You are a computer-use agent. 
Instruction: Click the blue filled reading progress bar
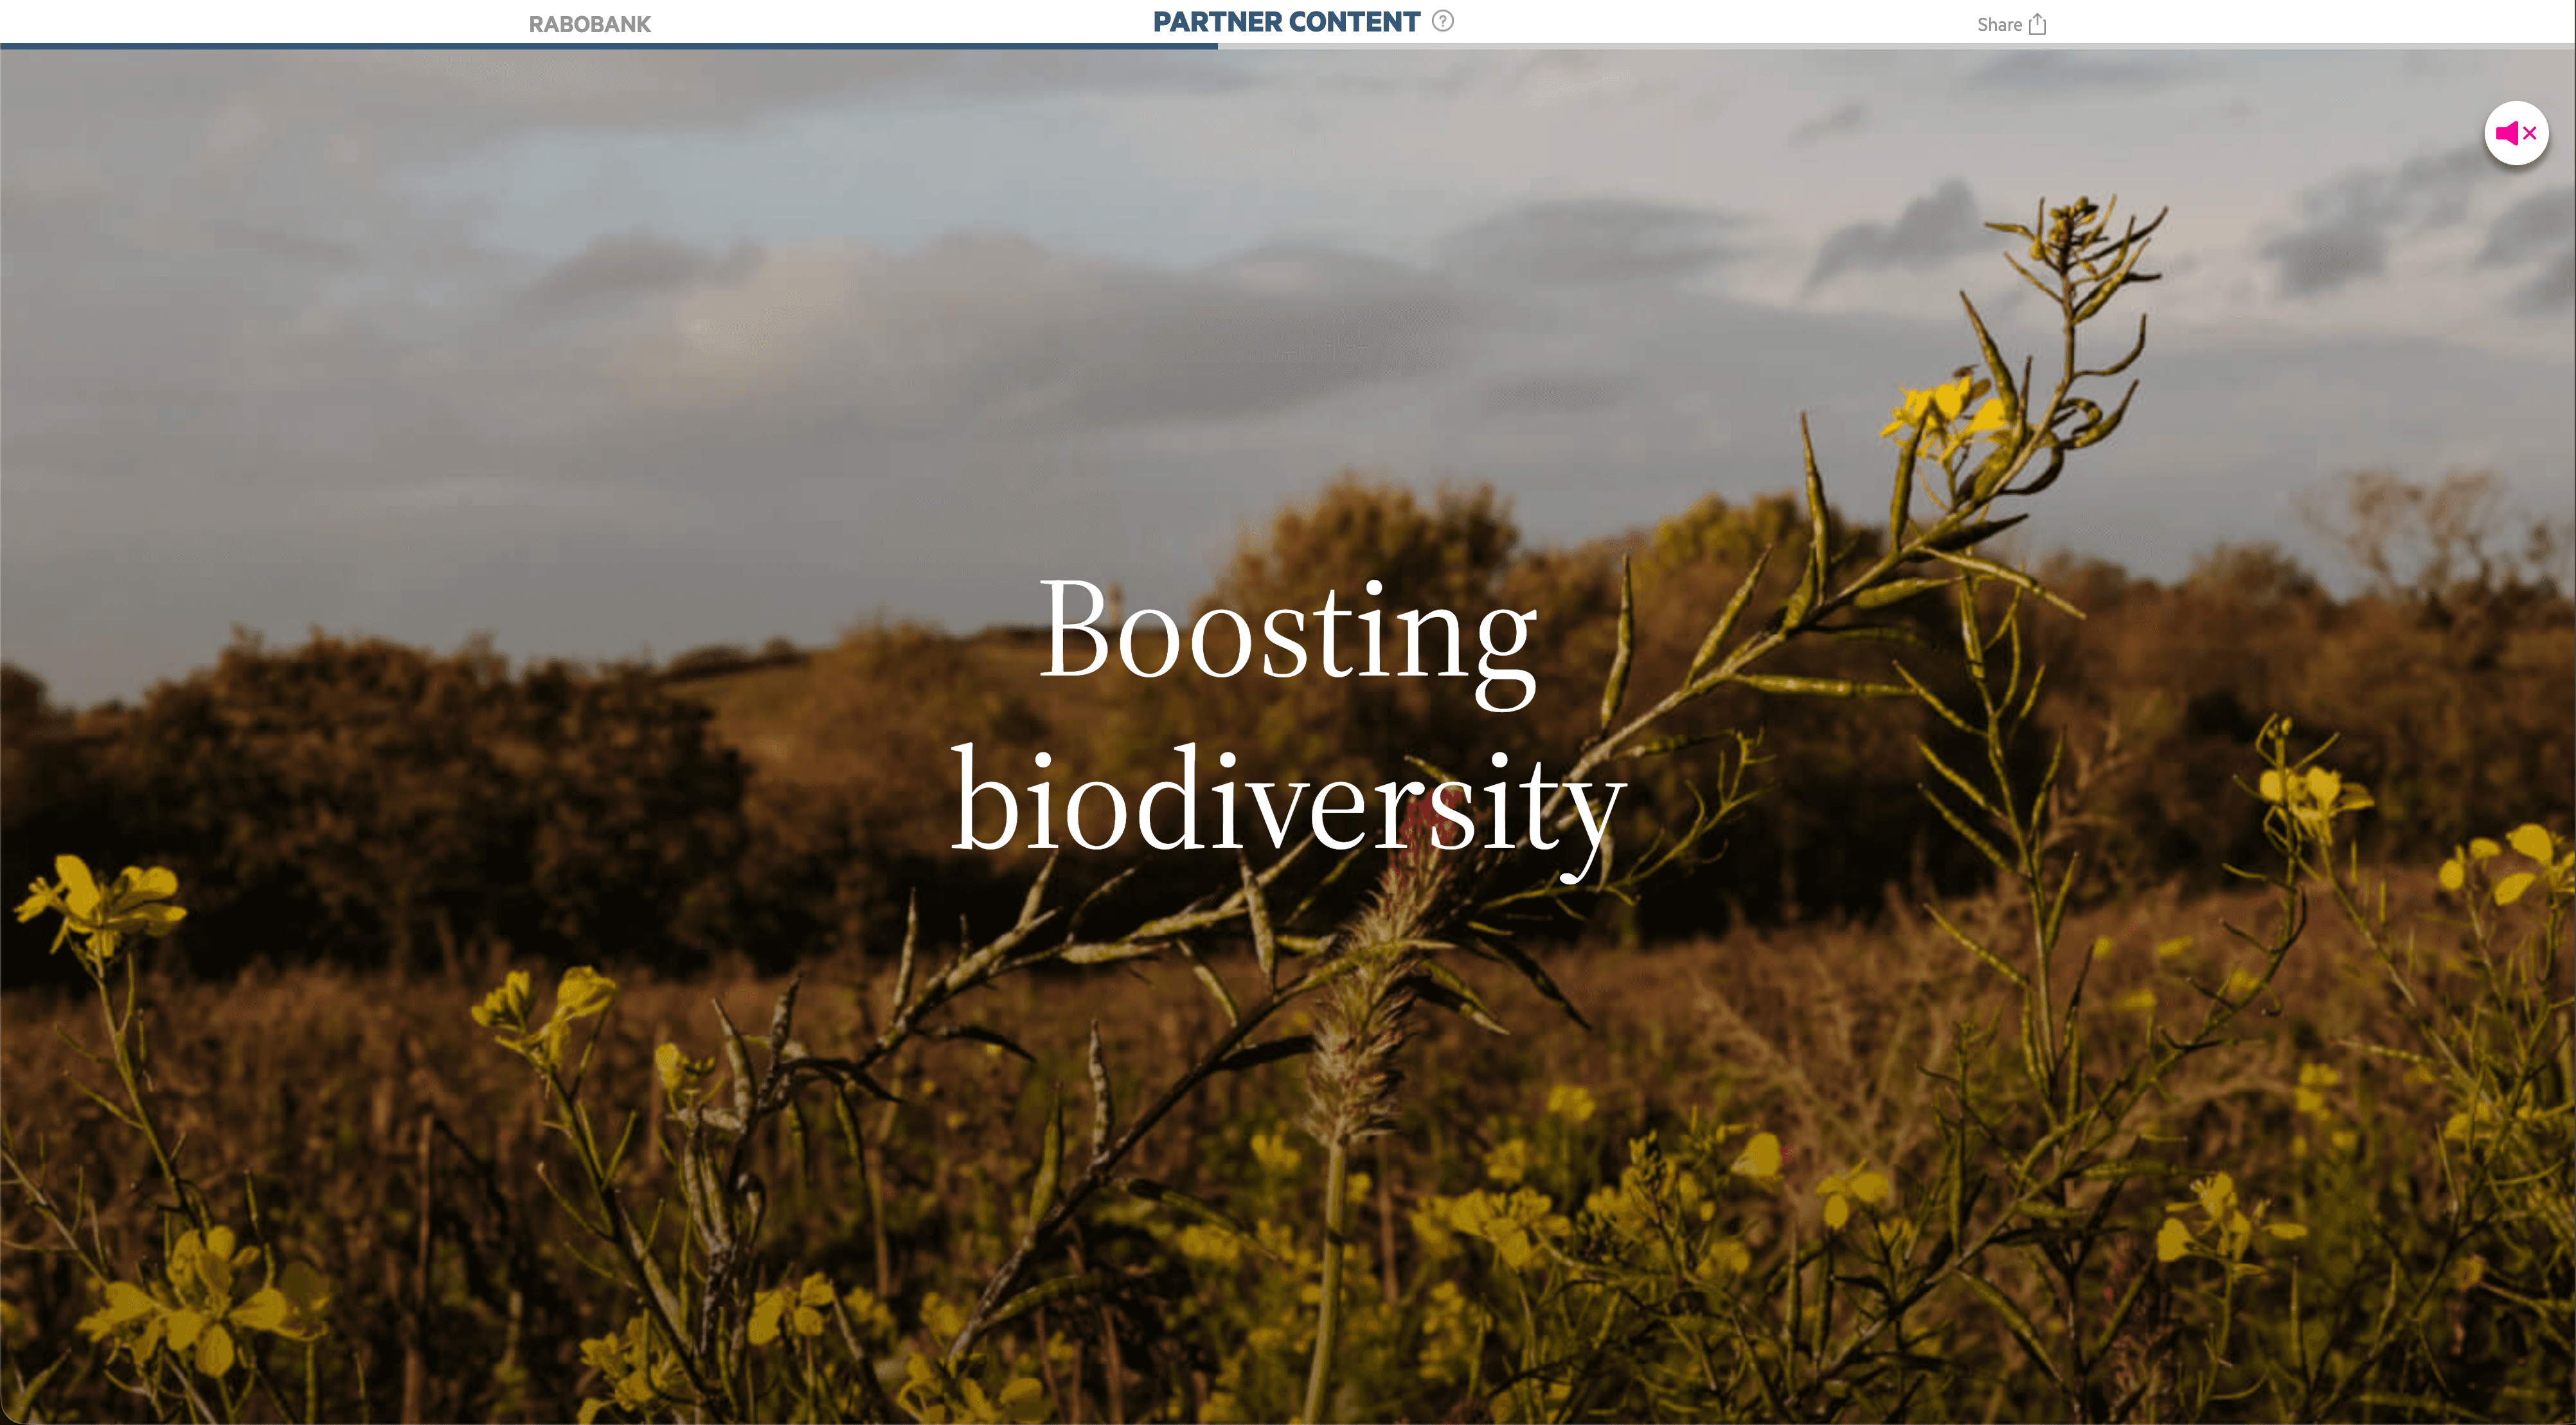(608, 46)
